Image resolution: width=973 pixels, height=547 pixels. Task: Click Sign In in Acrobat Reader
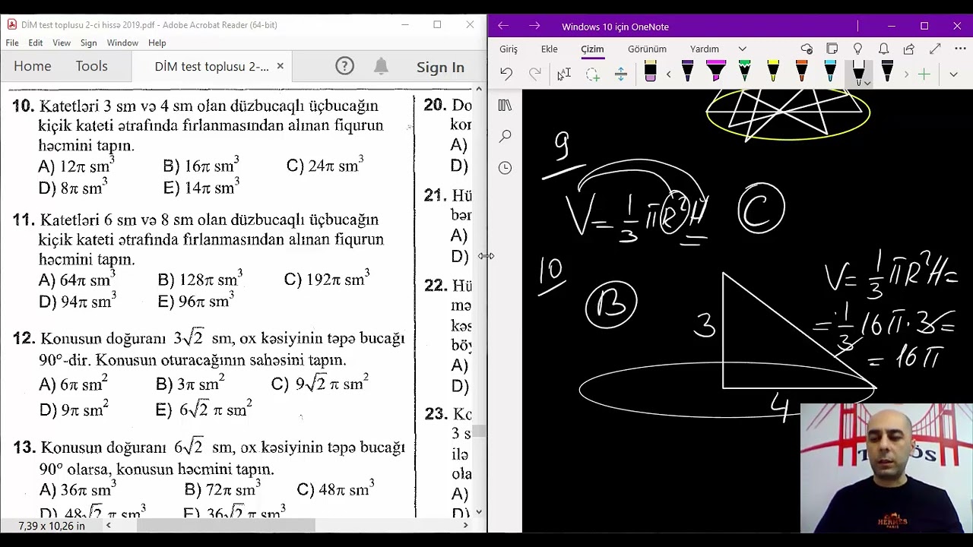click(440, 67)
